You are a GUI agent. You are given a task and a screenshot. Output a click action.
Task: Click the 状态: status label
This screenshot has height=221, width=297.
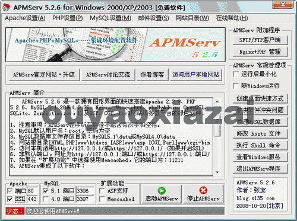(15, 211)
